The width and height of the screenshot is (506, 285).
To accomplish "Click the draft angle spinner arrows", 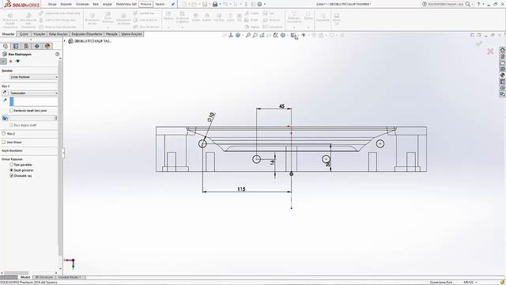I will point(56,118).
